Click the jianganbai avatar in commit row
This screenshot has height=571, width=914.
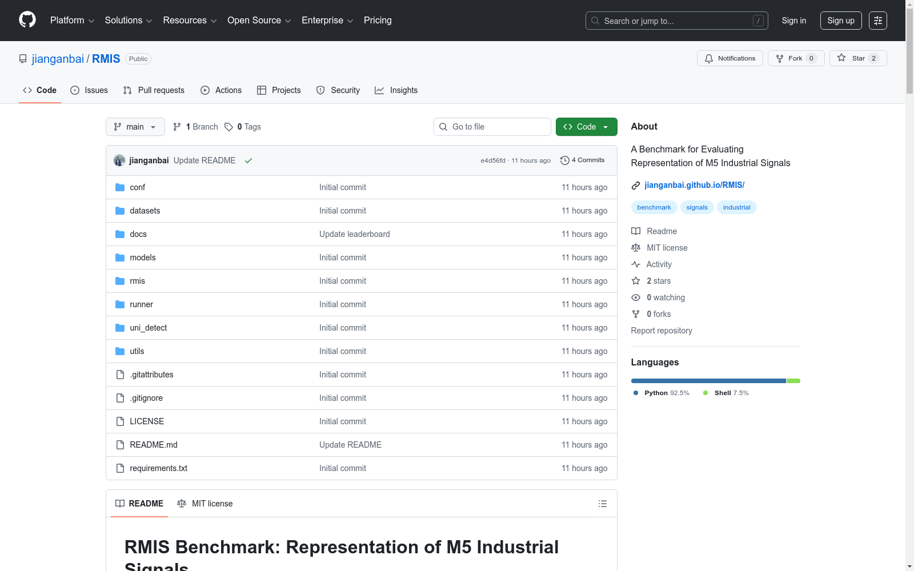click(119, 160)
